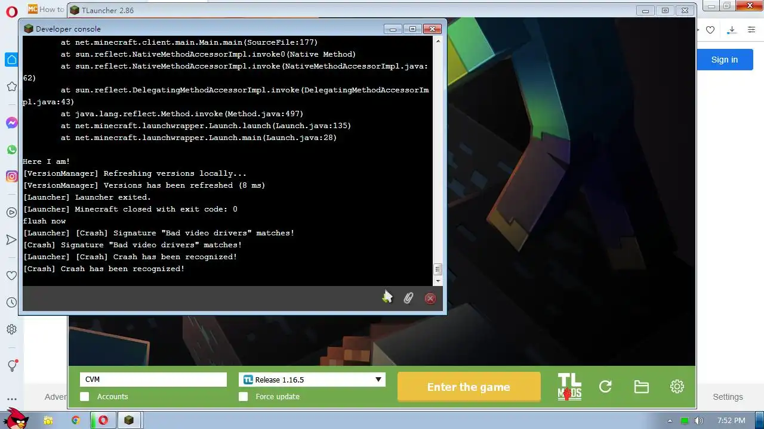Screen dimensions: 764x429
Task: Click console scrollbar up arrow
Action: click(438, 41)
